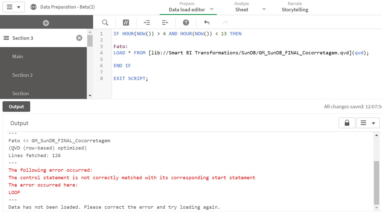Click the output scrollbar down arrow

(376, 208)
